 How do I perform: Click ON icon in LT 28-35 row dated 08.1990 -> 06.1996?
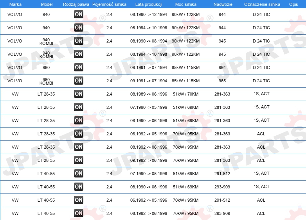[79, 120]
